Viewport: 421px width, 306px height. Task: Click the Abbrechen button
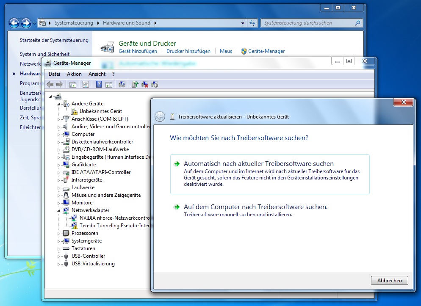point(389,281)
